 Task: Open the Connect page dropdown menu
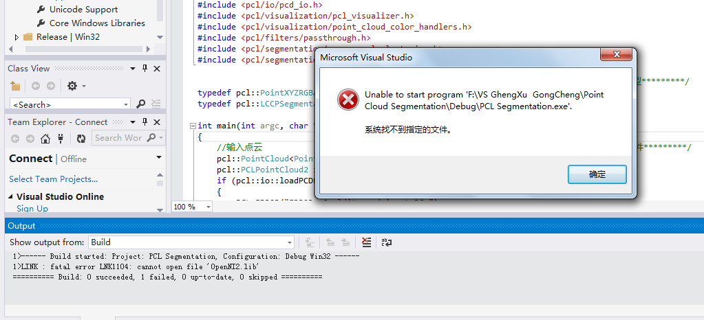pyautogui.click(x=158, y=157)
